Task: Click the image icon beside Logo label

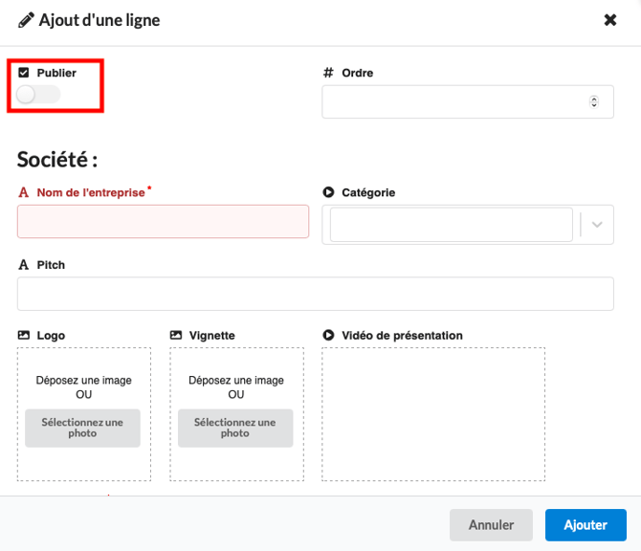Action: pos(24,336)
